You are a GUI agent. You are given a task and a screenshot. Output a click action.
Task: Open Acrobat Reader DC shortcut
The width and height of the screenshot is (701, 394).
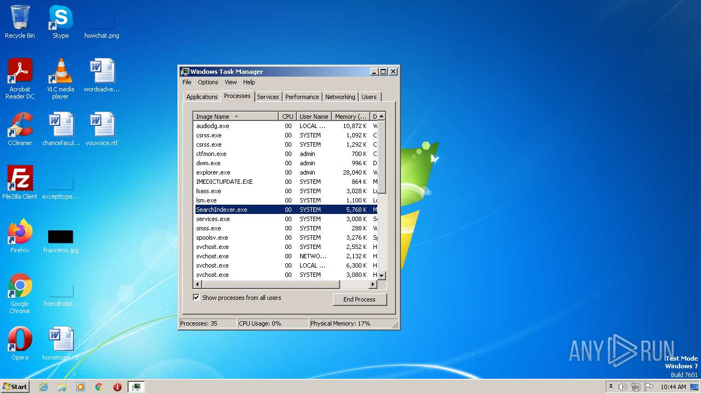click(x=20, y=78)
